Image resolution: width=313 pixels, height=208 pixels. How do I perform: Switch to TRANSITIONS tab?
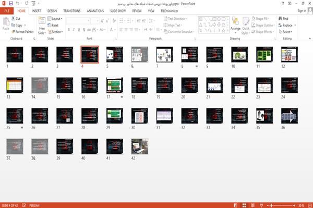point(72,11)
